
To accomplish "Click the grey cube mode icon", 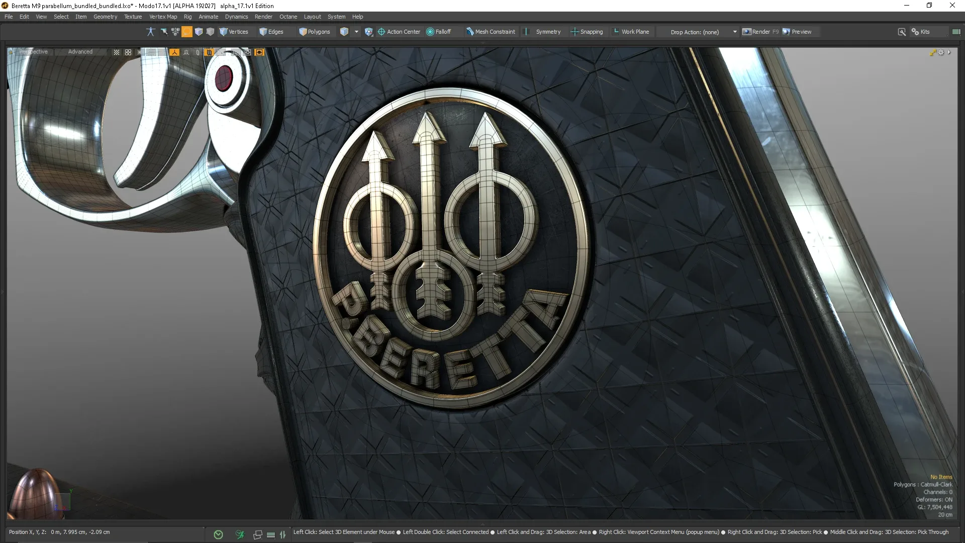I will [210, 32].
